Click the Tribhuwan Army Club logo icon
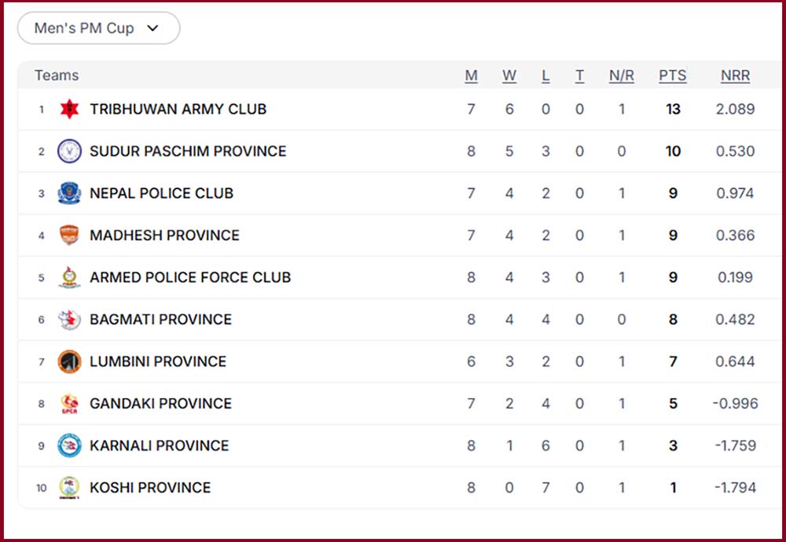 pyautogui.click(x=69, y=109)
